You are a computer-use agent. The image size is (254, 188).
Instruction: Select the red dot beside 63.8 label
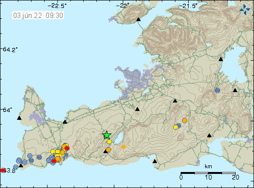point(3,170)
